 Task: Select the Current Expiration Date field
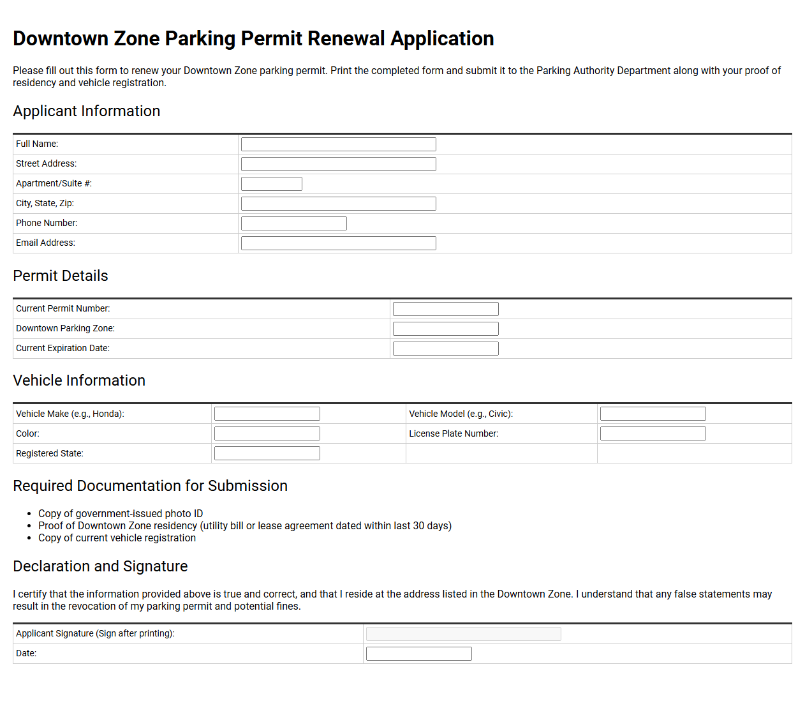point(446,349)
